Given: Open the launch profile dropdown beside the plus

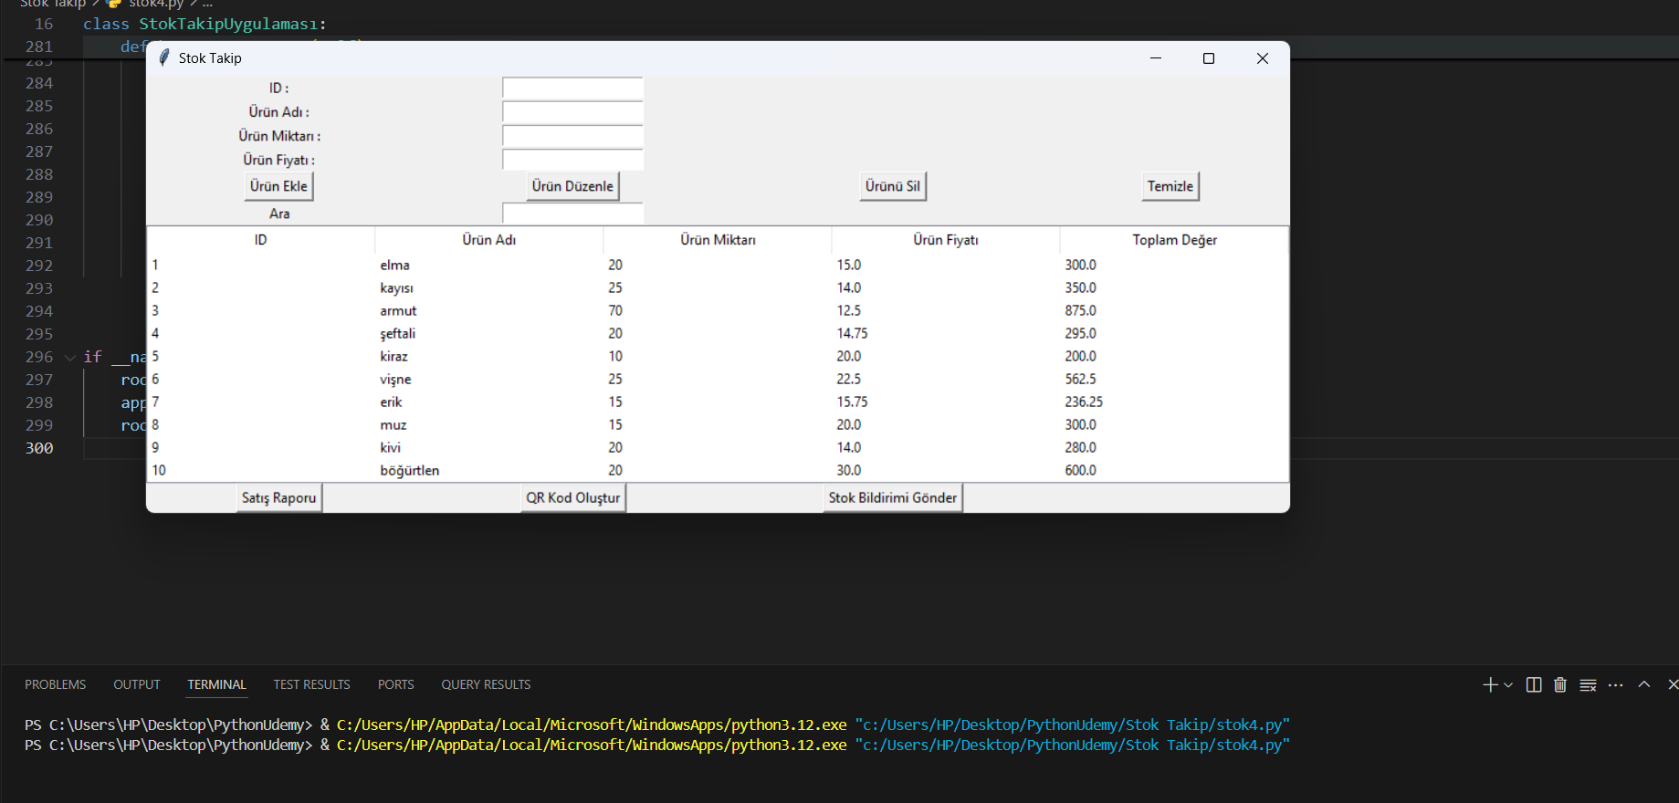Looking at the screenshot, I should (x=1508, y=684).
